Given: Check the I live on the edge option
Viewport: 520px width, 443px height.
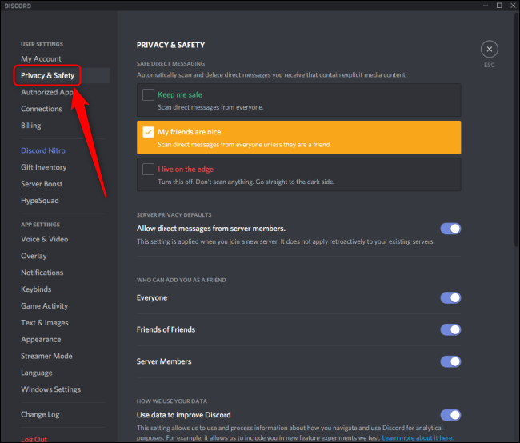Looking at the screenshot, I should tap(148, 169).
